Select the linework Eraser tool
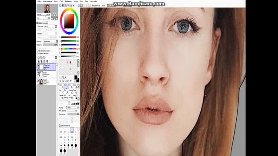The image size is (278, 156). tap(75, 87)
